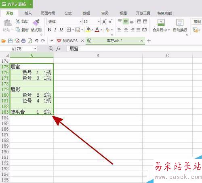Screen dimensions: 202x183
Task: Open the Borders dropdown arrow
Action: point(73,30)
